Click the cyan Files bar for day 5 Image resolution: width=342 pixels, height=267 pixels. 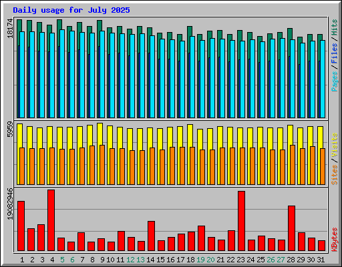point(62,73)
